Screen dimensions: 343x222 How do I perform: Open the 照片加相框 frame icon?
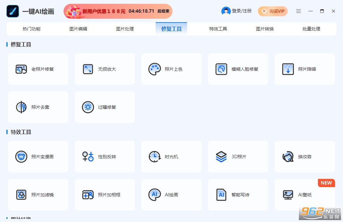88,195
